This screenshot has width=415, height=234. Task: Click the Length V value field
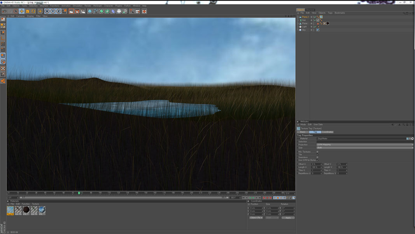coord(341,168)
